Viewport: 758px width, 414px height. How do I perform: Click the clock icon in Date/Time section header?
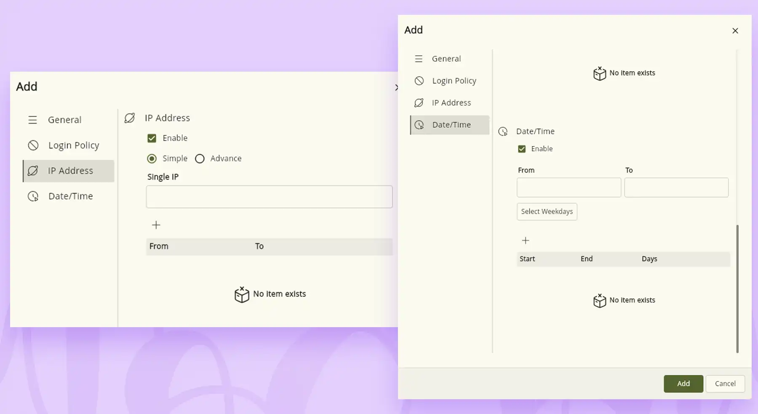(x=503, y=132)
